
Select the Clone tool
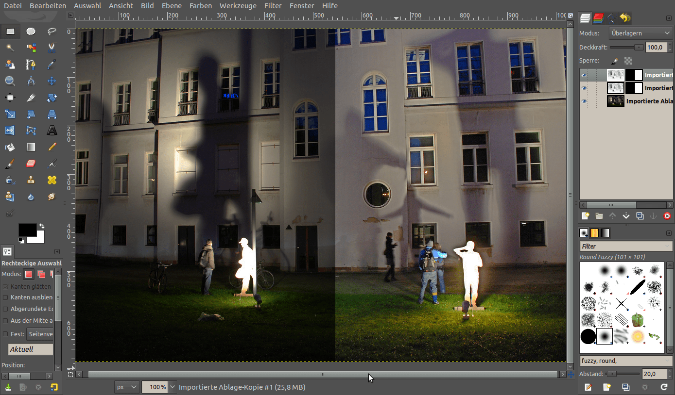31,180
